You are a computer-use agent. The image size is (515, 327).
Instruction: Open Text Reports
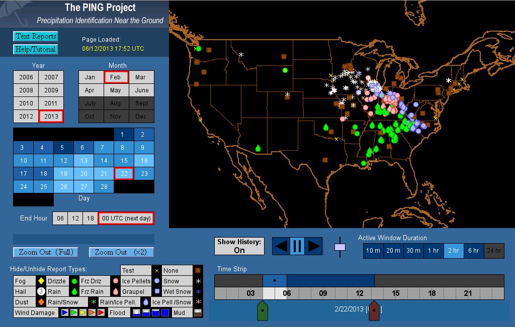pos(35,36)
